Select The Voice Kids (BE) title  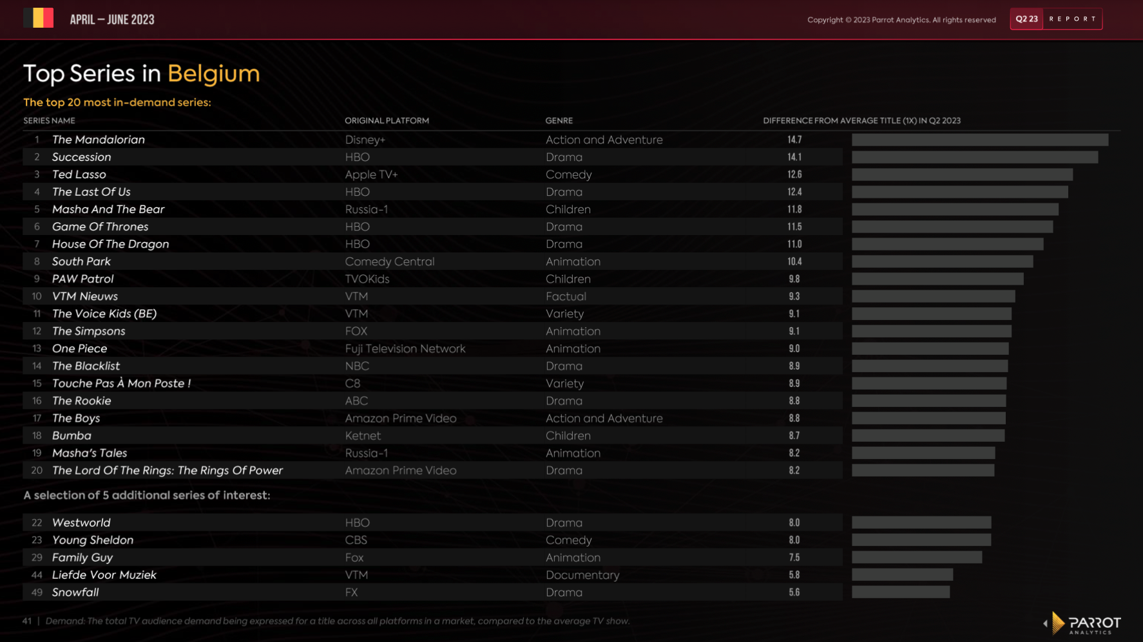tap(104, 314)
